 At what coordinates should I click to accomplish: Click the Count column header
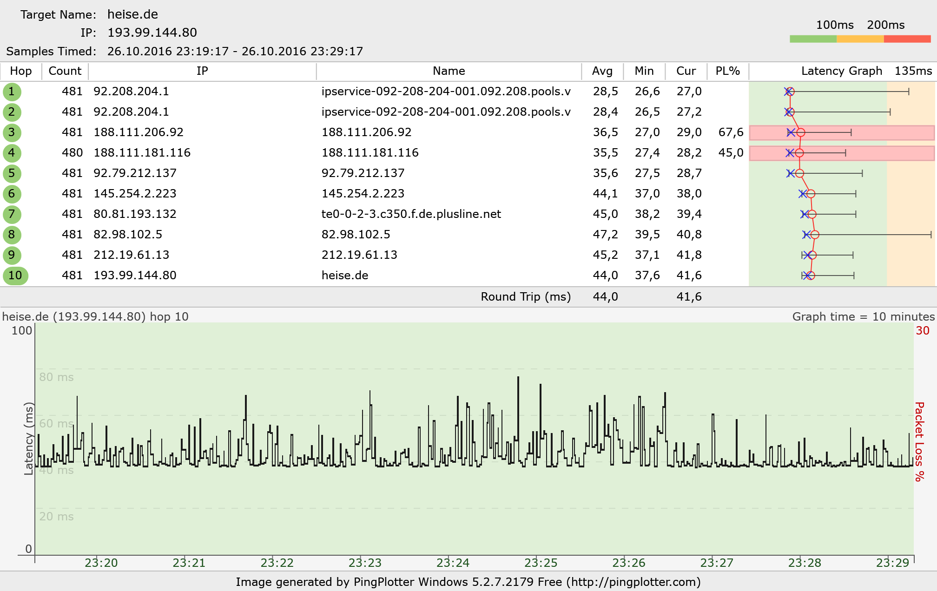coord(65,71)
